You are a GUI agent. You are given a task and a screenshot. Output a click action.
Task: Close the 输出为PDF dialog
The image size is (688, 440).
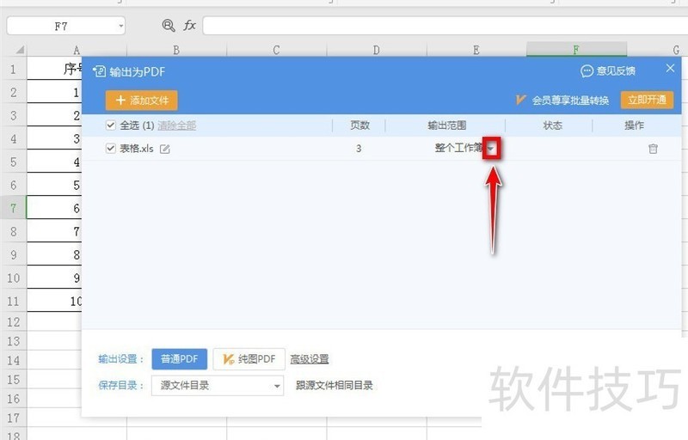(670, 69)
